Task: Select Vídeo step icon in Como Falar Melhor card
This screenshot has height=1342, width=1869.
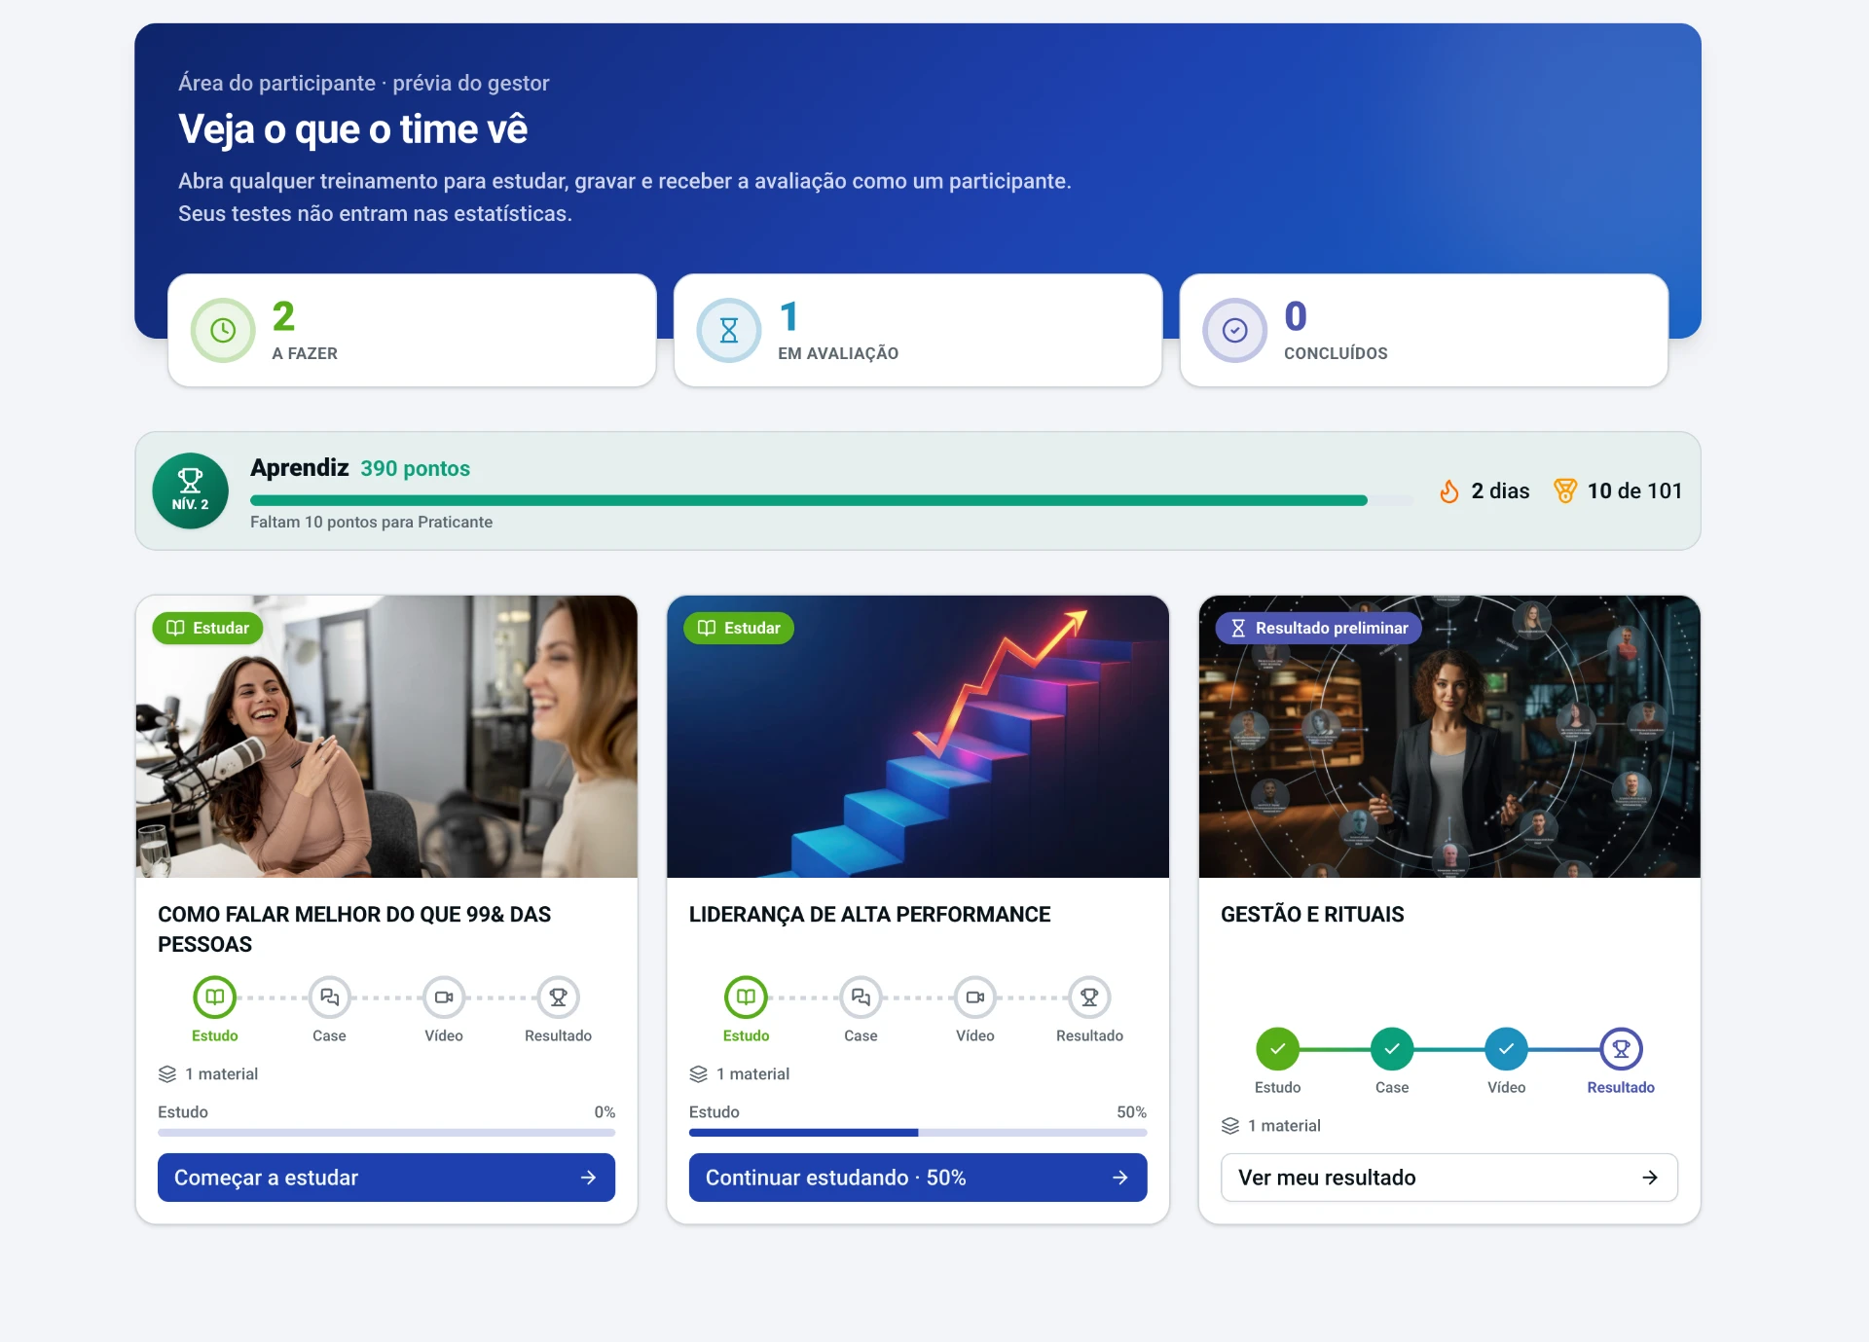Action: click(444, 997)
